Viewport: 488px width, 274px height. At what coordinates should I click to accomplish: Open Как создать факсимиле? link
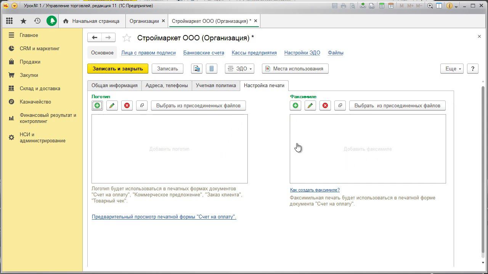(315, 190)
